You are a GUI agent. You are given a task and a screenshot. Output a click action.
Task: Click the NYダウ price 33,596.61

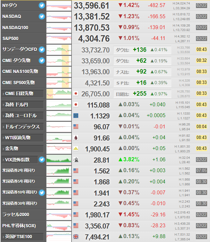pos(92,6)
